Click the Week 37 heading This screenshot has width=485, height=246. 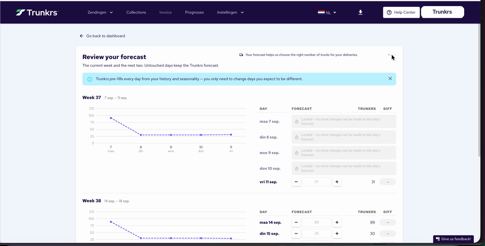click(92, 98)
